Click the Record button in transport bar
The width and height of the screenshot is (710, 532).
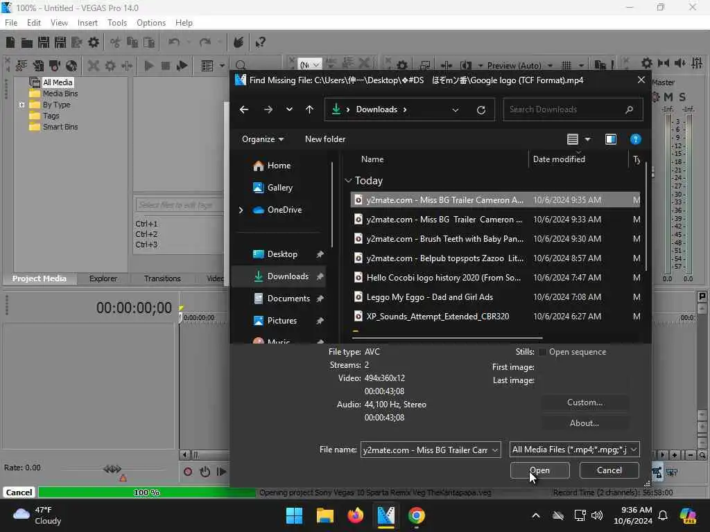coord(188,472)
